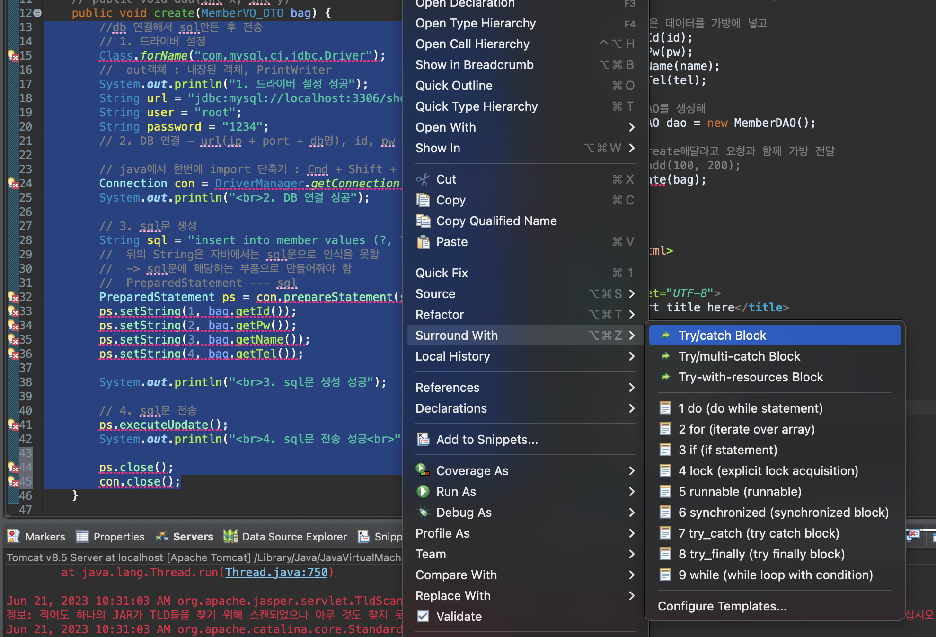The height and width of the screenshot is (637, 936).
Task: Click the Run As green play icon
Action: [423, 492]
